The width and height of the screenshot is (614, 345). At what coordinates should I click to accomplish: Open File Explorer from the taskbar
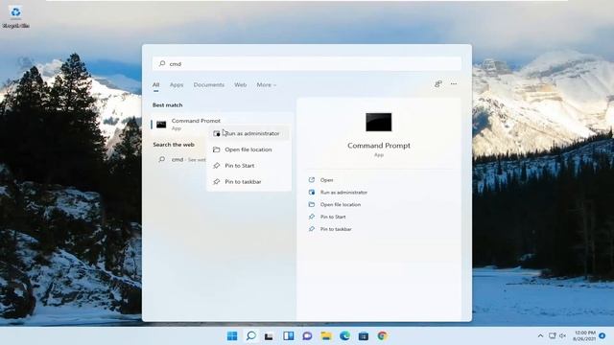pyautogui.click(x=326, y=335)
